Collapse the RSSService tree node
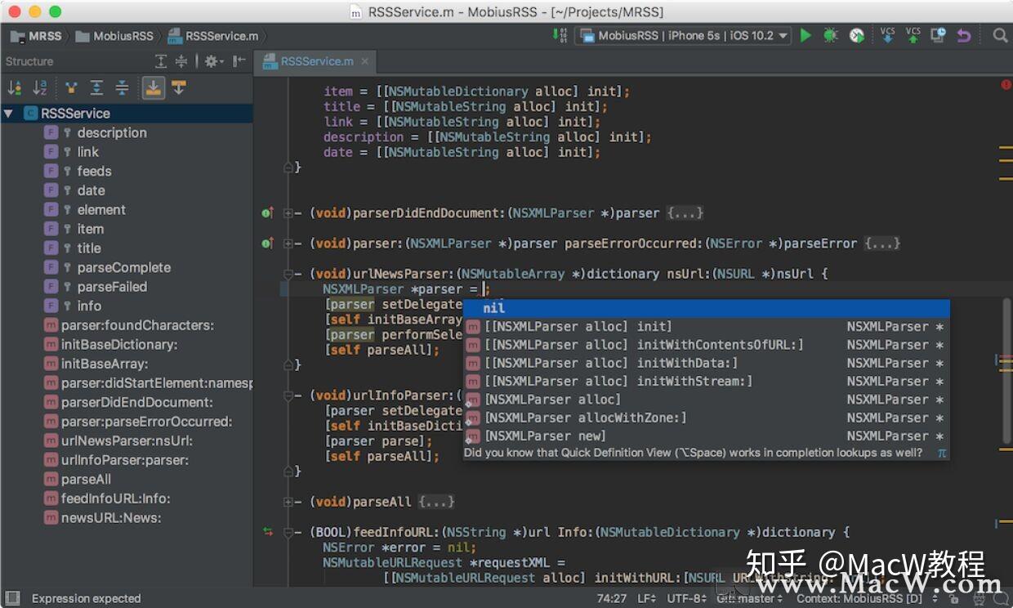Screen dimensions: 1013x608 tap(8, 114)
